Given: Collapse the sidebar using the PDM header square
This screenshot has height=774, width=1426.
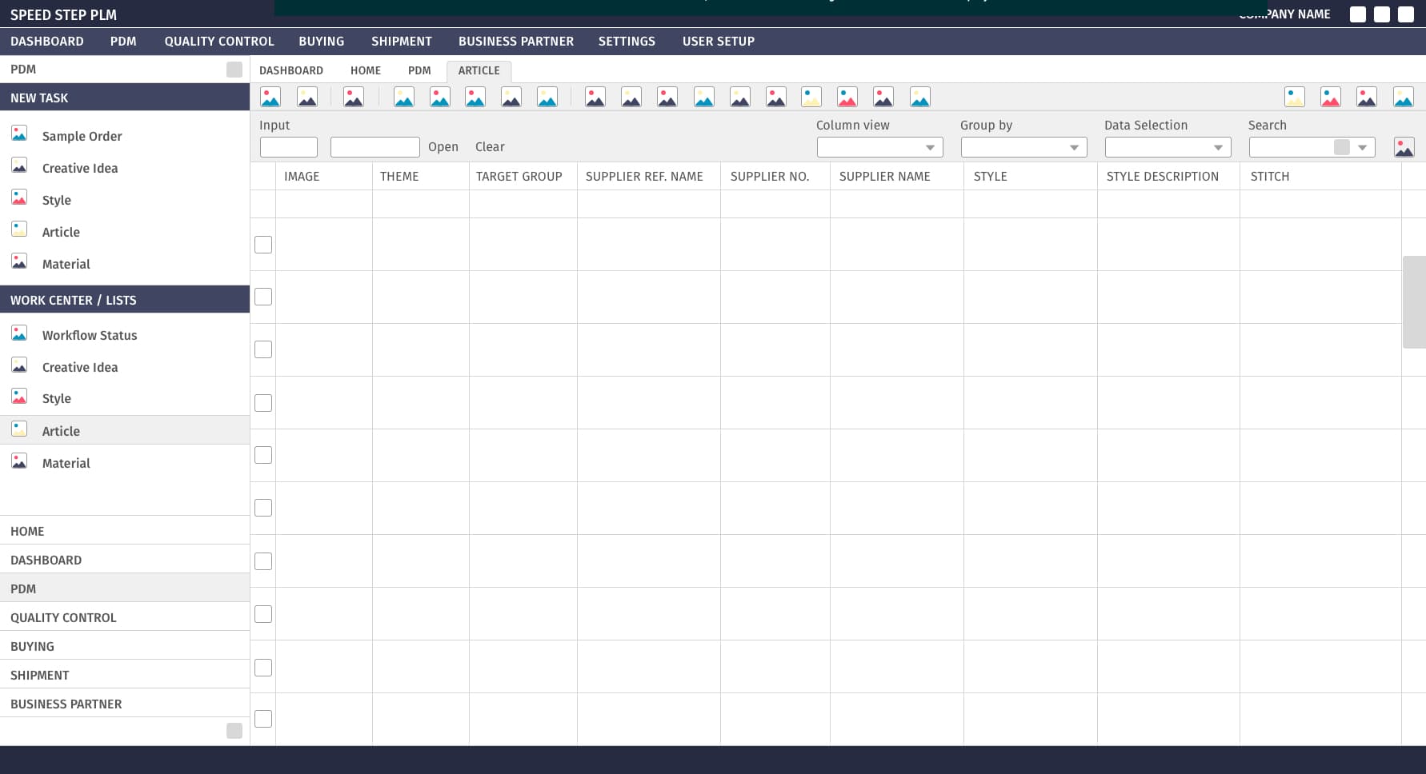Looking at the screenshot, I should click(234, 70).
